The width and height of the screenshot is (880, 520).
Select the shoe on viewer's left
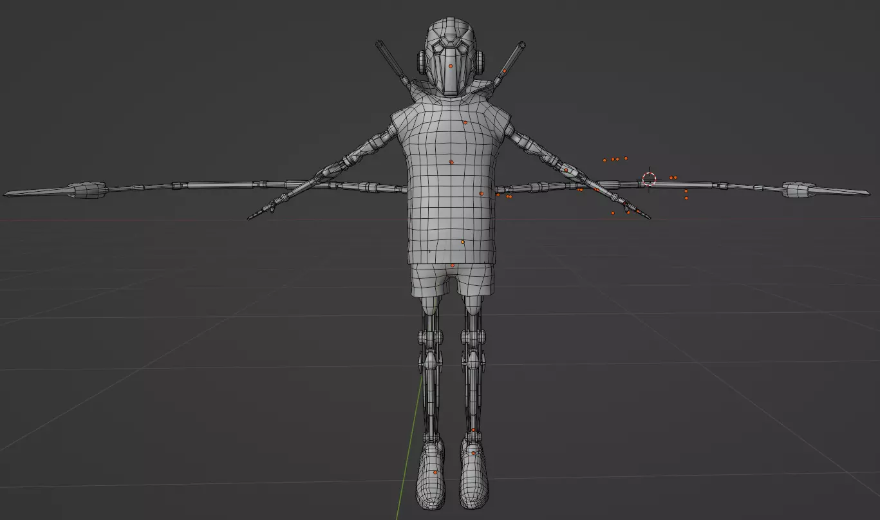(431, 473)
